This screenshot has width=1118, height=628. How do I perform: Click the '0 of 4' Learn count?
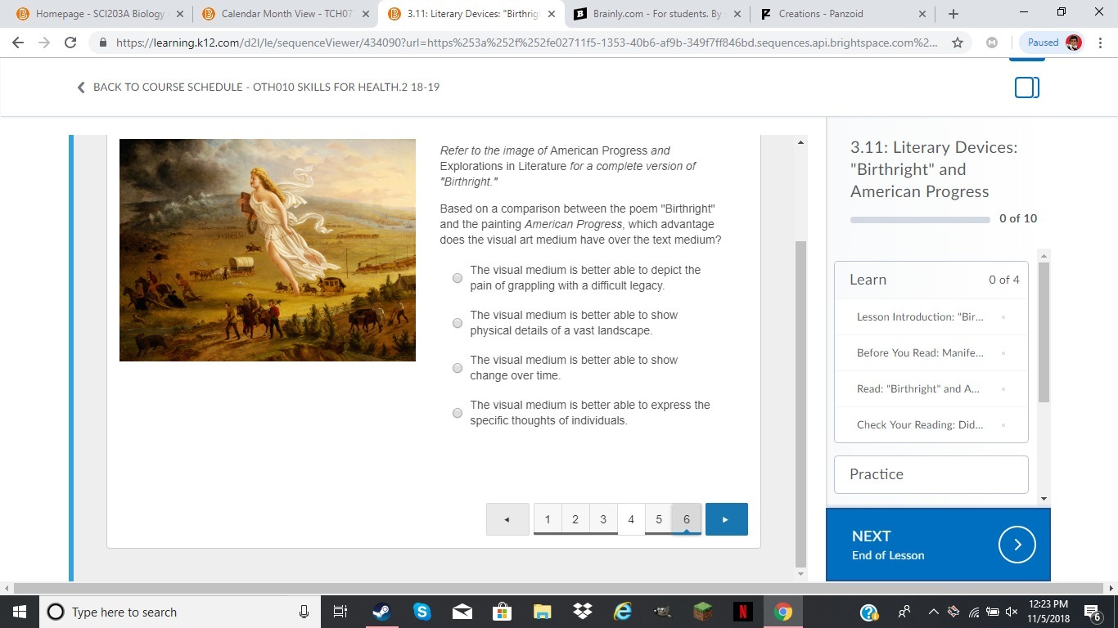(x=1004, y=280)
